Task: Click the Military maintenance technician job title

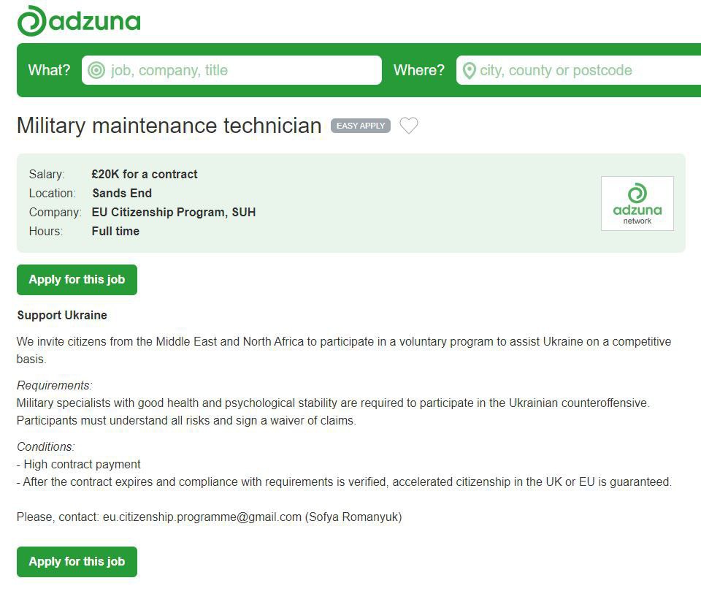Action: click(x=169, y=126)
